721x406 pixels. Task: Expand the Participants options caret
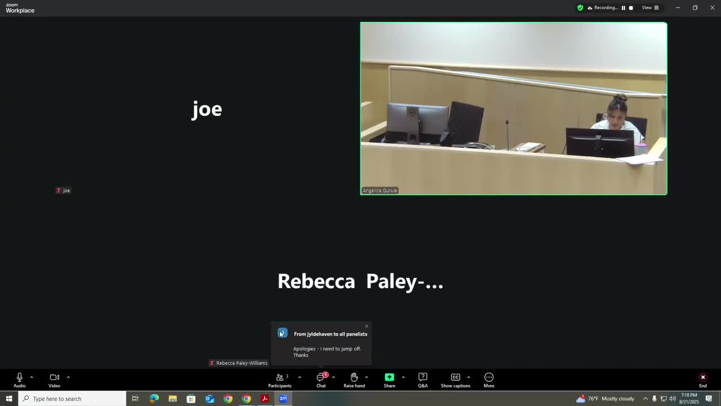(300, 377)
